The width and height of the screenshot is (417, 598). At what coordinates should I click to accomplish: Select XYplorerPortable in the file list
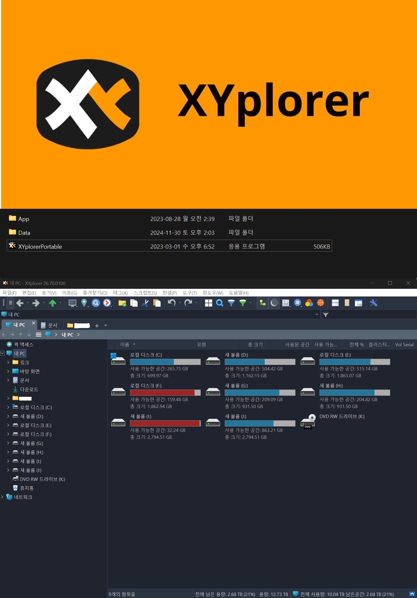point(169,246)
